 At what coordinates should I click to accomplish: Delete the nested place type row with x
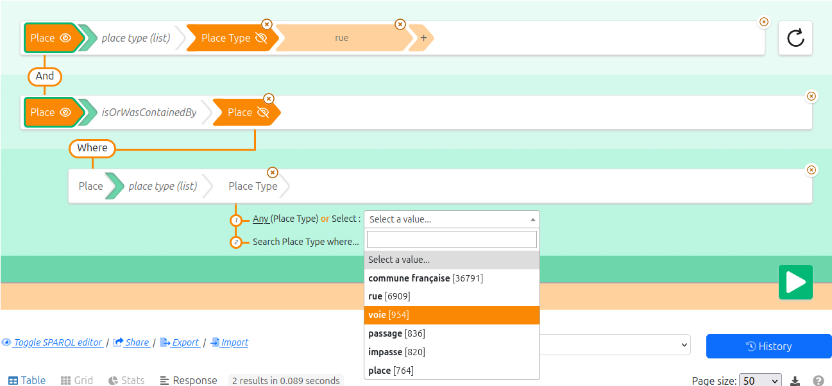coord(811,170)
